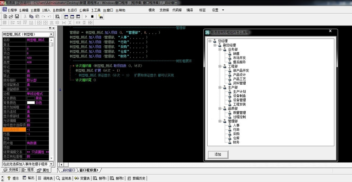Click the person icon beside 销售

pyautogui.click(x=230, y=53)
